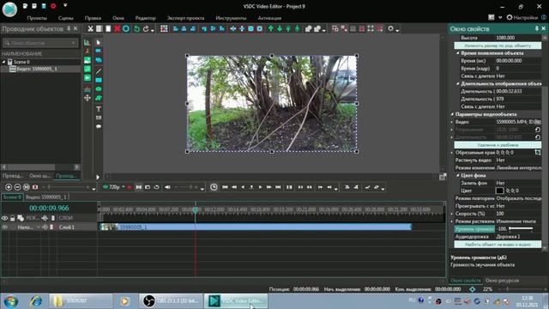Select the arrow cursor tool
Viewport: 549px width, 309px height.
tap(99, 42)
